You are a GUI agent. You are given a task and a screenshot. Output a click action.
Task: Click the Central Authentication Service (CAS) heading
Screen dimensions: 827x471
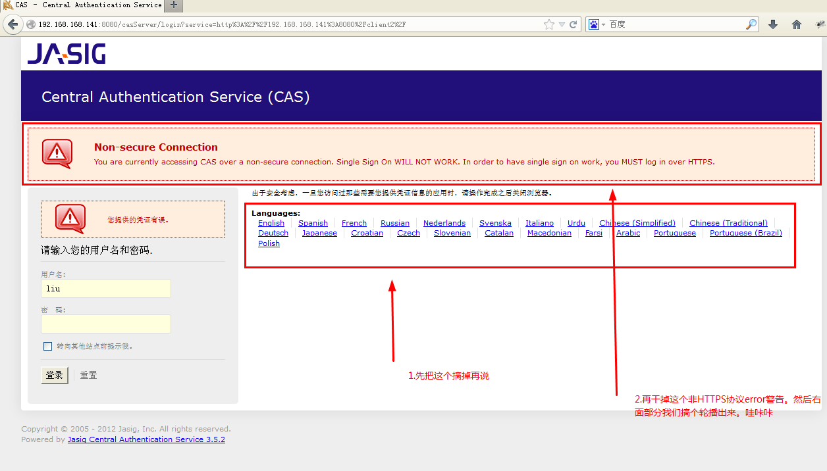176,97
